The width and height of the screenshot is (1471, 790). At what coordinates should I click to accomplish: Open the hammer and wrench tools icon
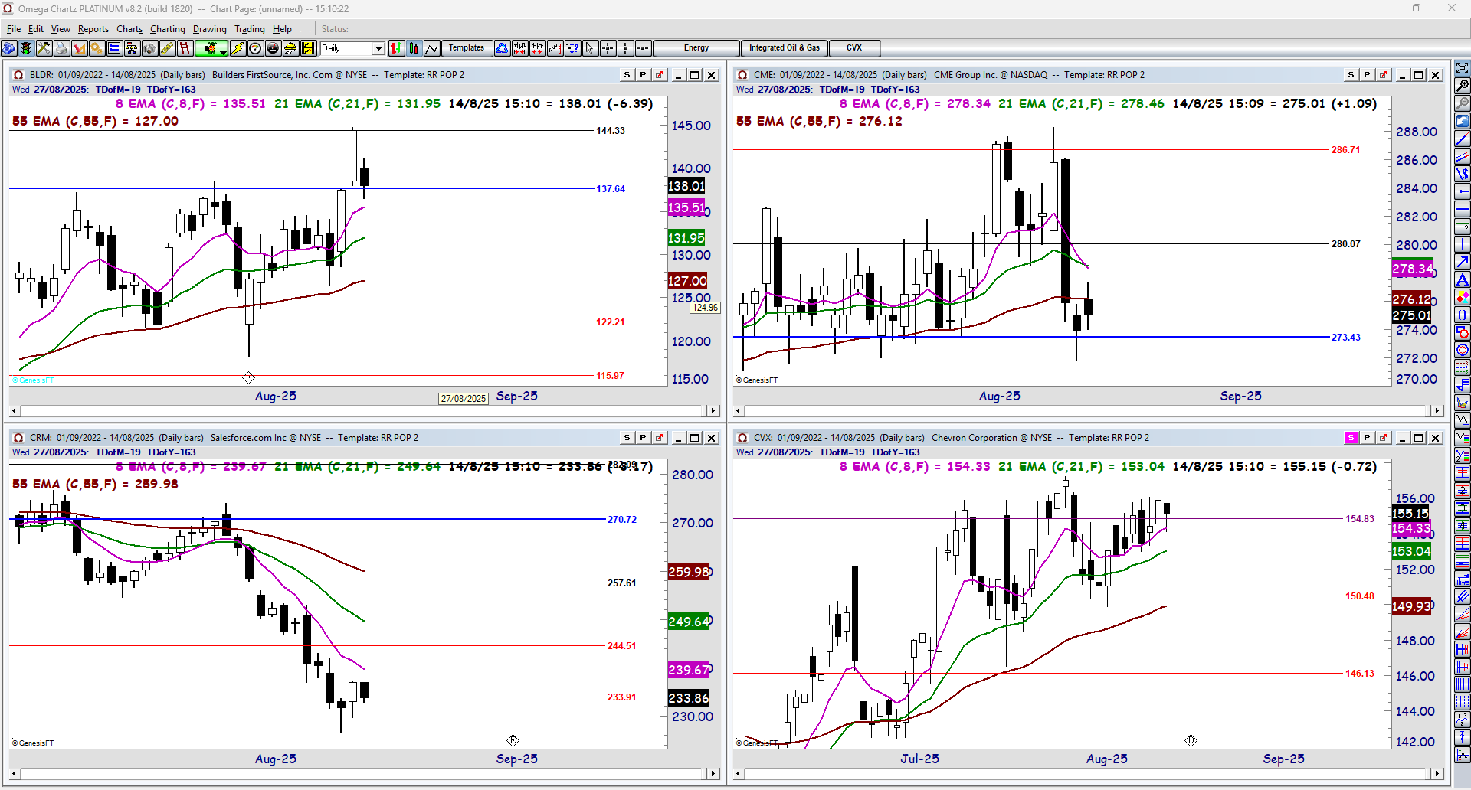44,48
